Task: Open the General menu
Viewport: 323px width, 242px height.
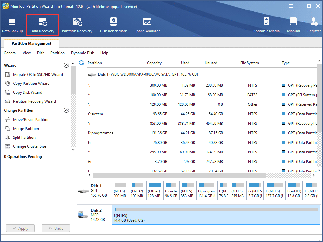Action: (x=10, y=53)
